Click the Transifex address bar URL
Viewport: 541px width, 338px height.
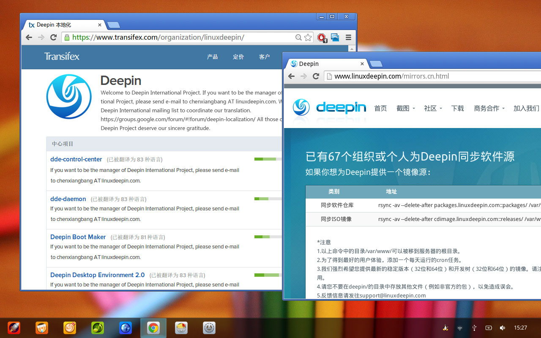(158, 37)
